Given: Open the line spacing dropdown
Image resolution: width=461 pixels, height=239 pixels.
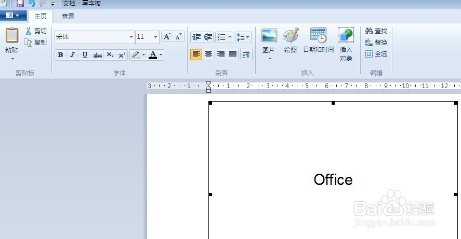Looking at the screenshot, I should [243, 37].
